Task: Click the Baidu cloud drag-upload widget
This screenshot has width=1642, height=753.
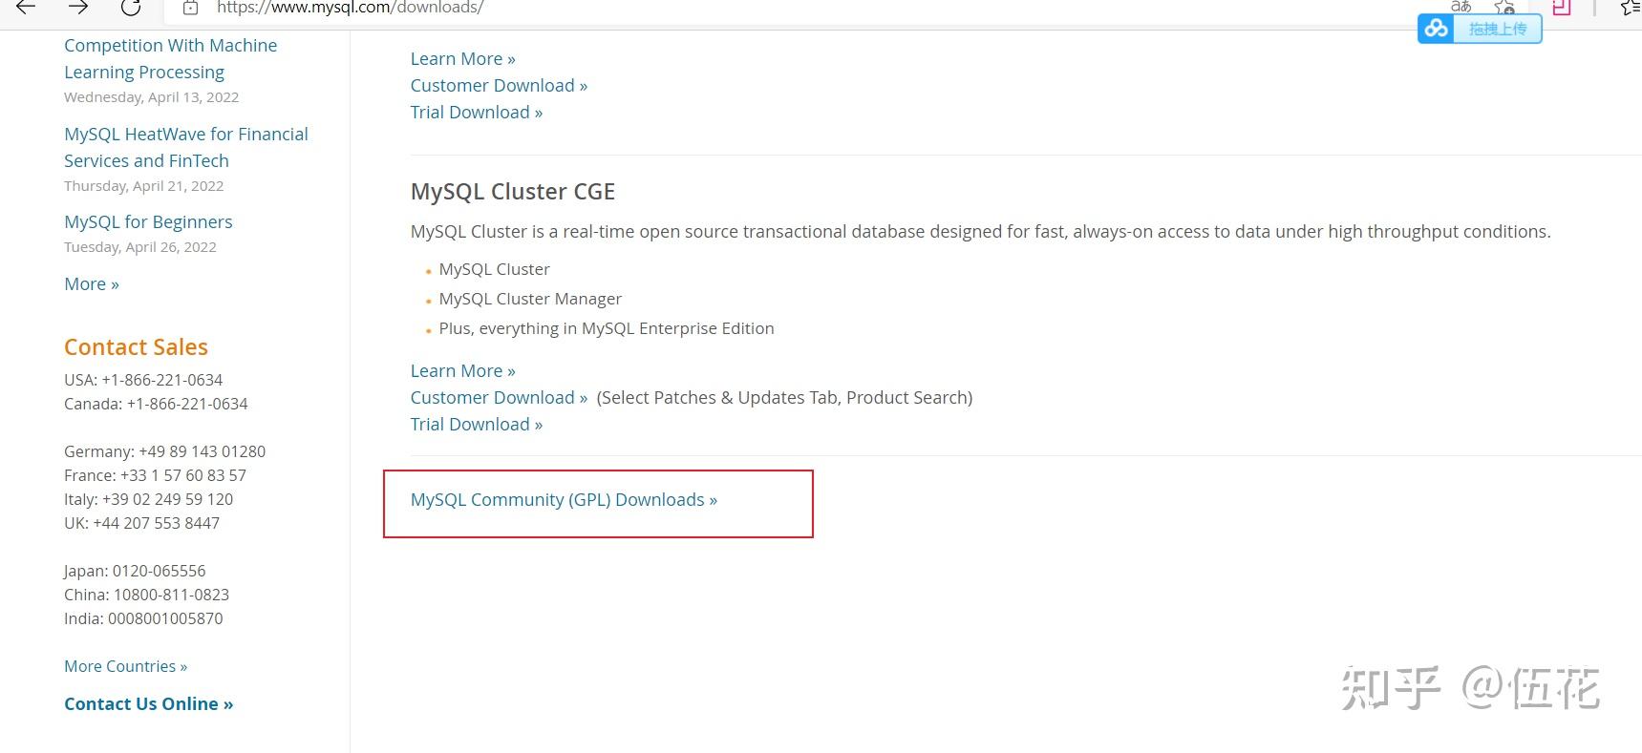Action: coord(1479,30)
